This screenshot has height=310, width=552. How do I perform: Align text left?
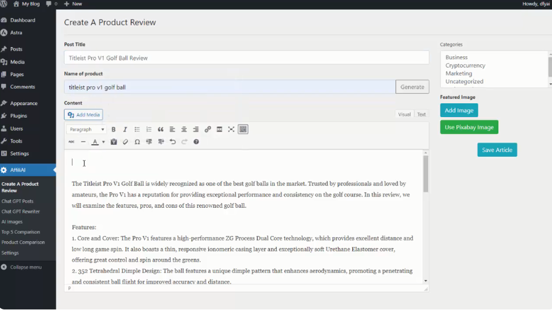point(172,130)
